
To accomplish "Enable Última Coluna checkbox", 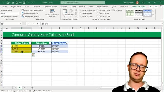I will pos(97,13).
